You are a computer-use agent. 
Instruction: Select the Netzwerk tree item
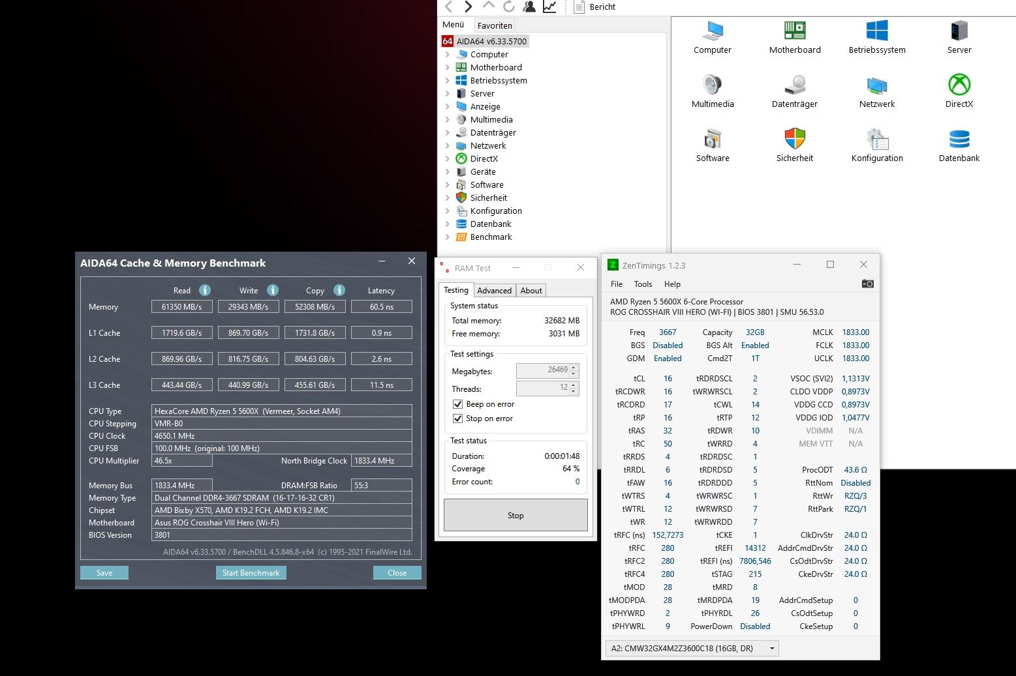[488, 145]
